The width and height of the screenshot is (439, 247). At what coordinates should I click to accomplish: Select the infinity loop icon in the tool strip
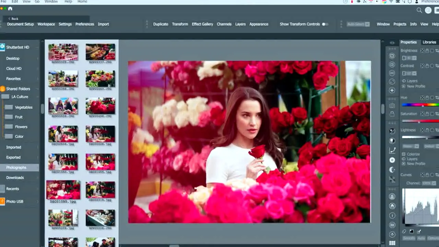pos(392,73)
